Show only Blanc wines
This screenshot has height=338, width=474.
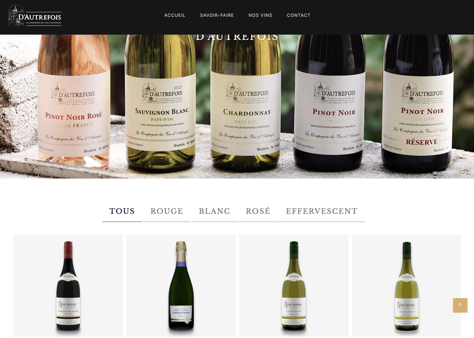[214, 211]
